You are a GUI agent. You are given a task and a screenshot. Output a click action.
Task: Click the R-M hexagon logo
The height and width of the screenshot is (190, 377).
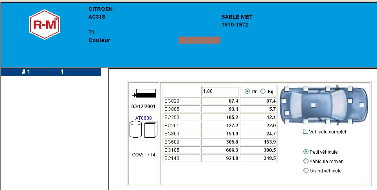pos(44,25)
